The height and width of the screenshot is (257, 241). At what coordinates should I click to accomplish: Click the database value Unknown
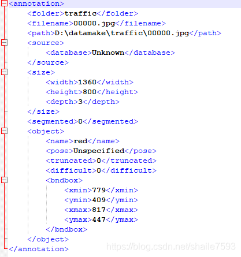click(x=108, y=53)
